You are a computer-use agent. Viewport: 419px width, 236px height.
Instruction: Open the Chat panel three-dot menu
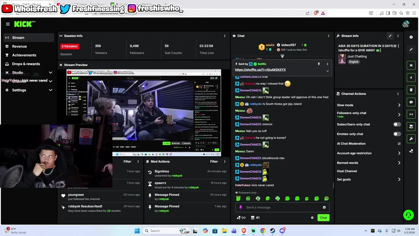point(329,36)
